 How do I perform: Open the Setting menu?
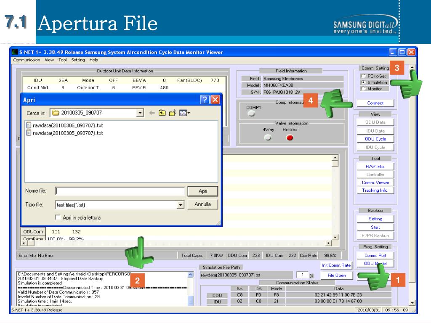(x=78, y=60)
